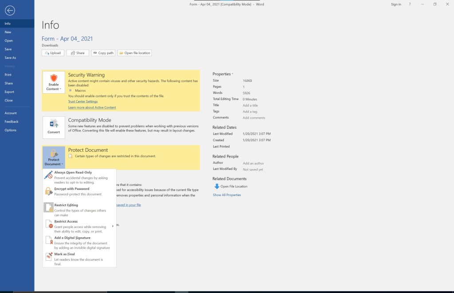Open the Trust Center Settings link
The image size is (454, 293).
pyautogui.click(x=83, y=101)
